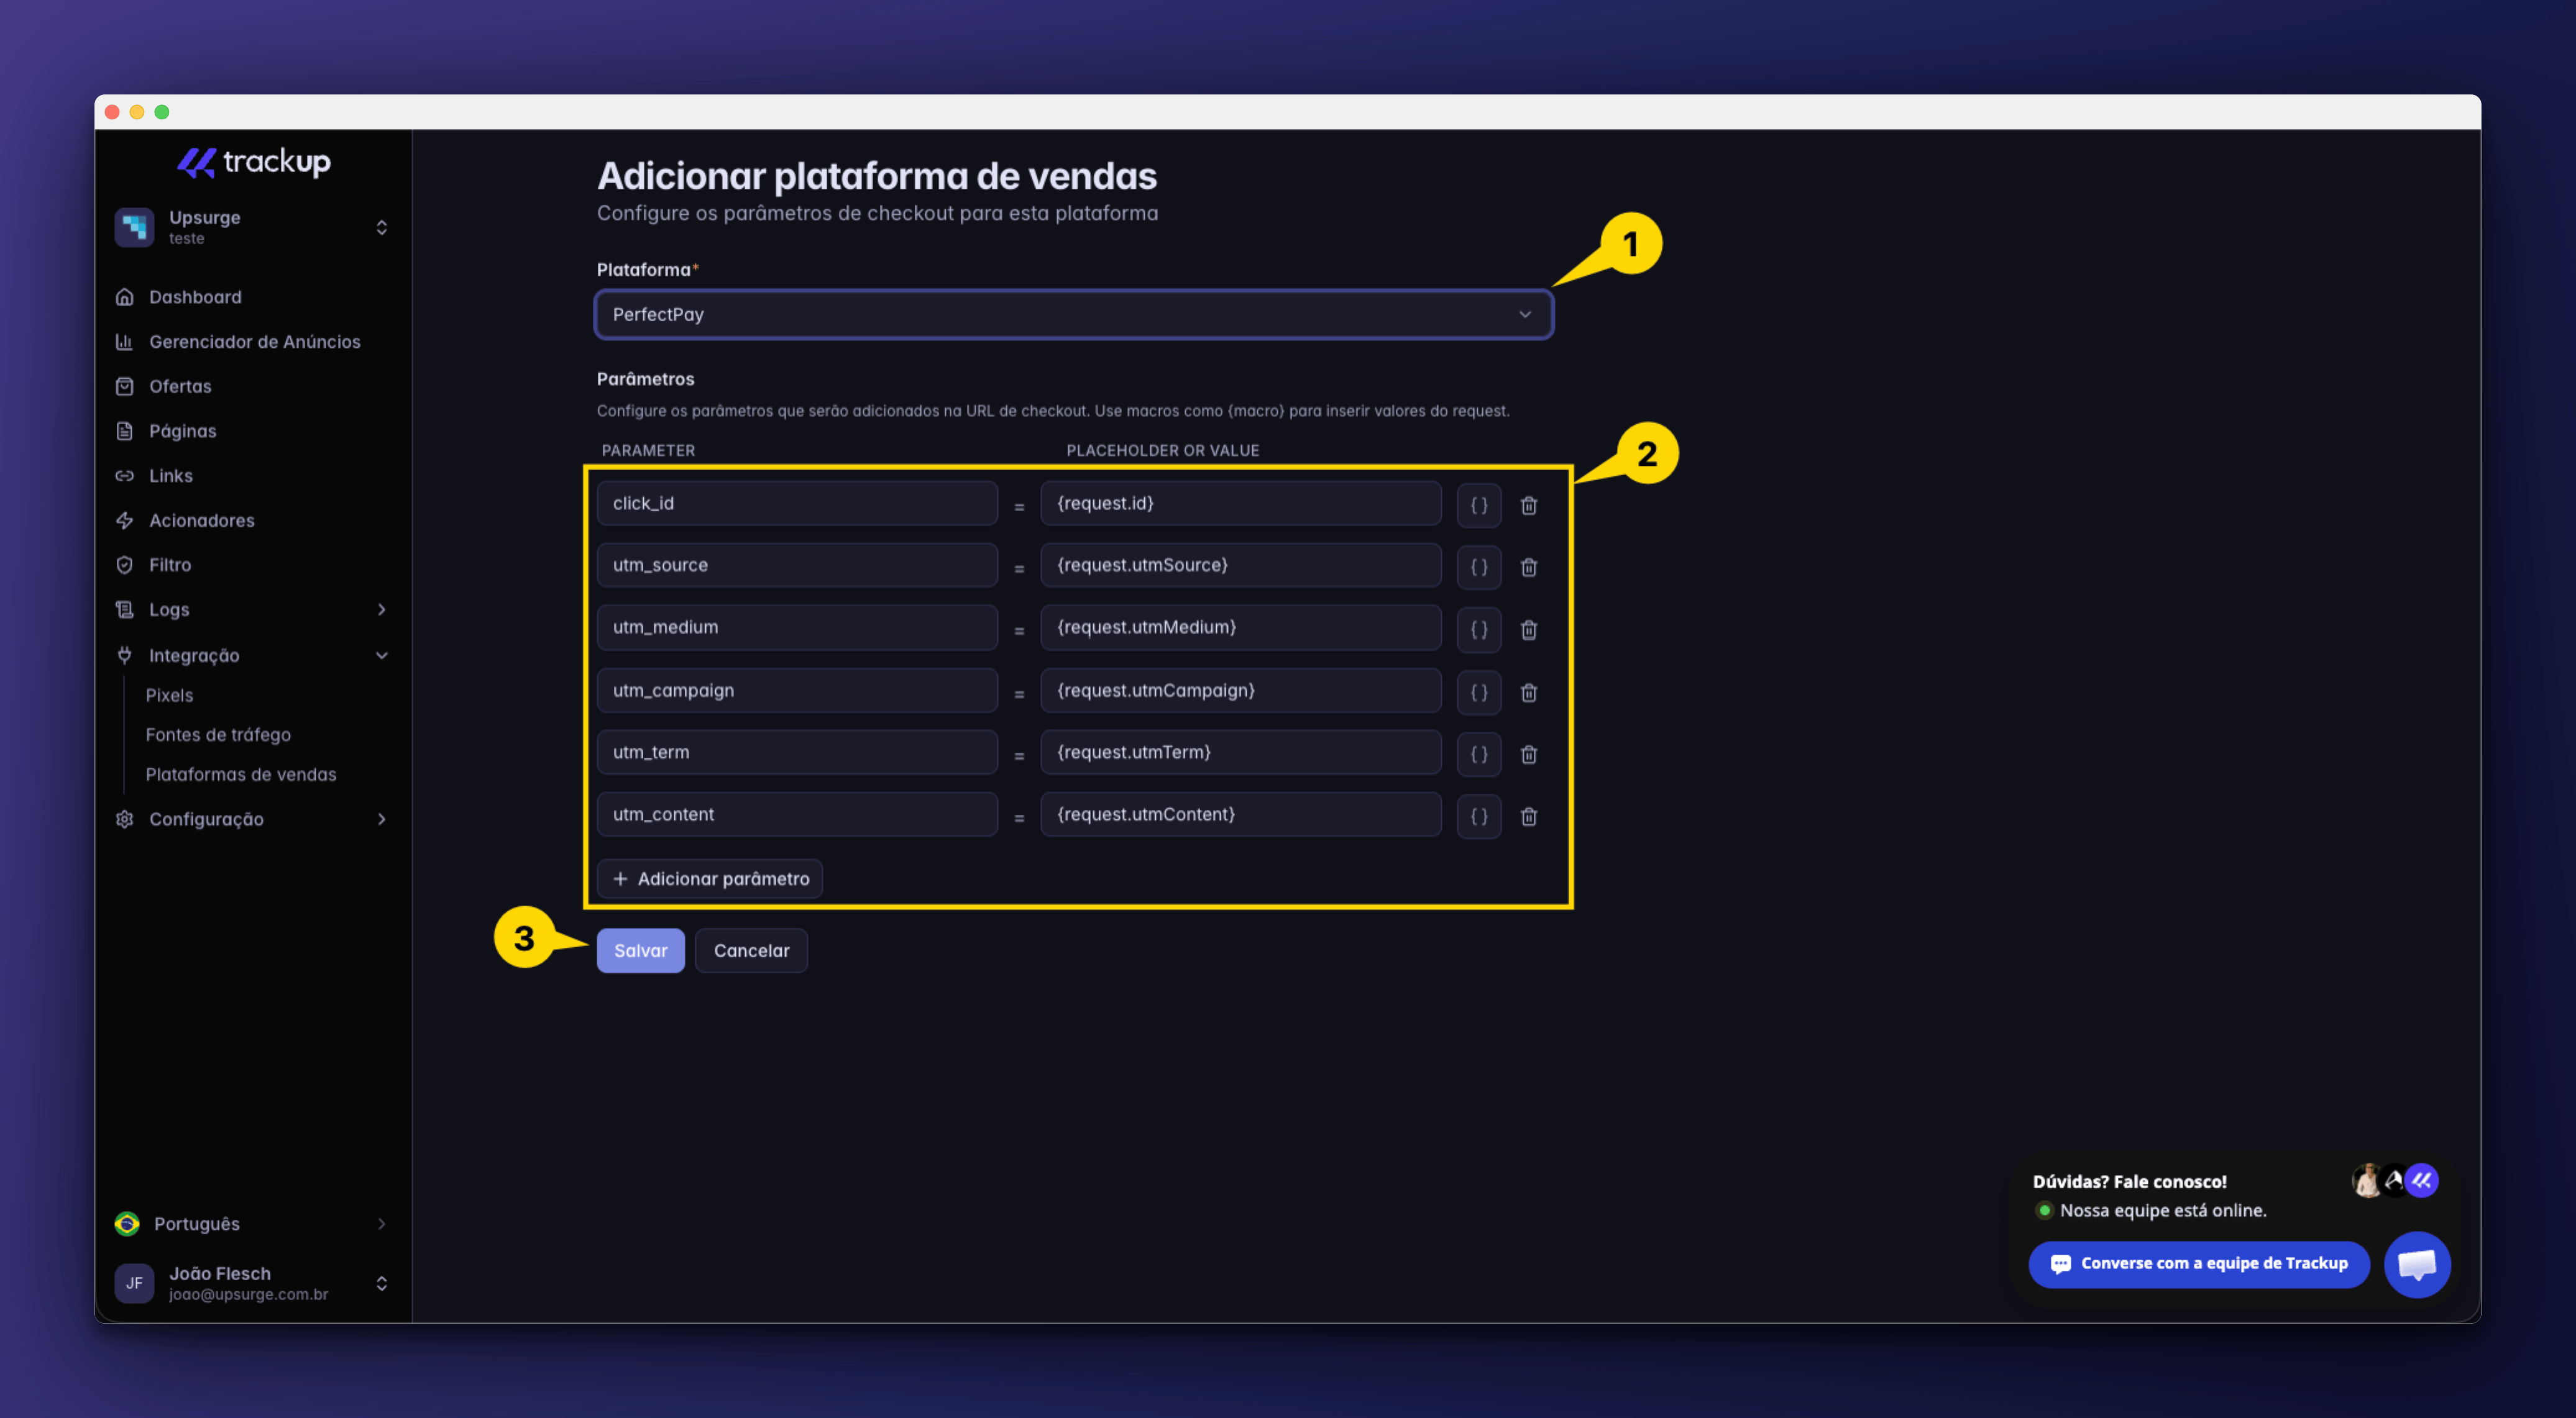This screenshot has width=2576, height=1418.
Task: Open Fontes de tráfego
Action: pos(218,735)
